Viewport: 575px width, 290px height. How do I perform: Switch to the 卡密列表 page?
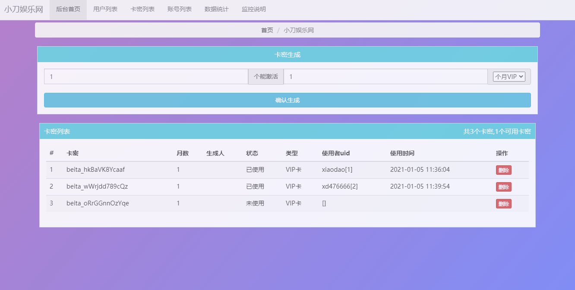(142, 9)
